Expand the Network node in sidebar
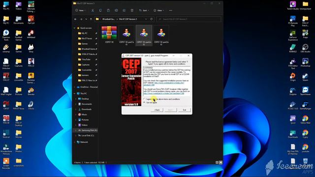315x177 pixels. [x=74, y=142]
